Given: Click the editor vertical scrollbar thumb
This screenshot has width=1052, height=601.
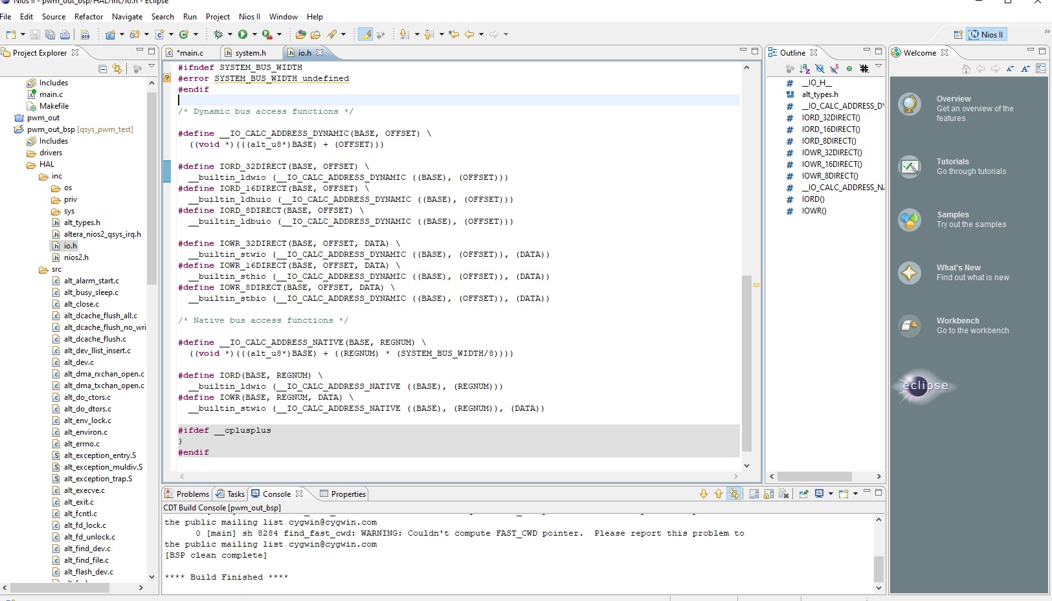Looking at the screenshot, I should point(746,362).
